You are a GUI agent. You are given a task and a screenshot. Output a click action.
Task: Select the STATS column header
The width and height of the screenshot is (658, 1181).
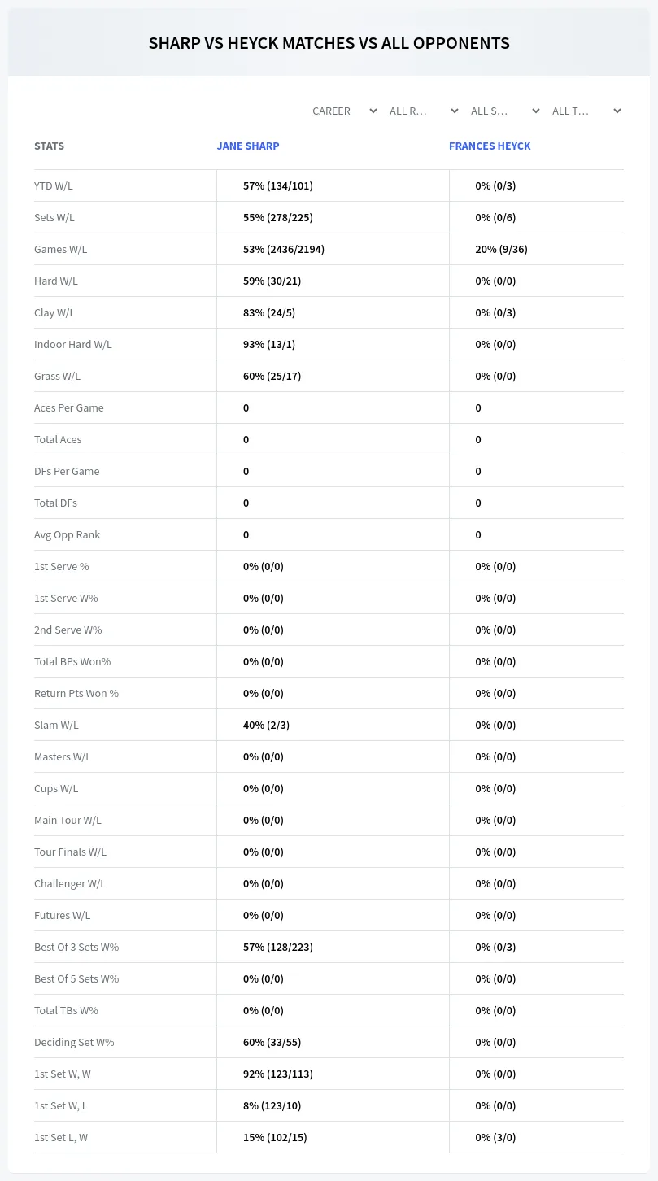[49, 146]
